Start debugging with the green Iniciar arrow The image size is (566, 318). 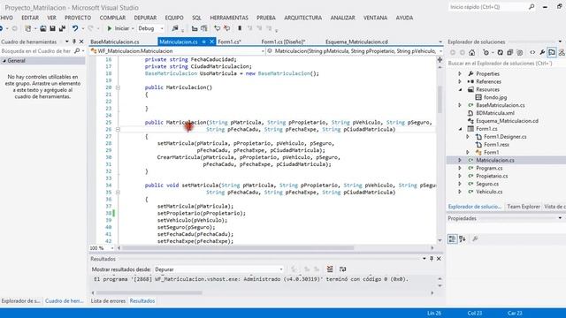[110, 28]
